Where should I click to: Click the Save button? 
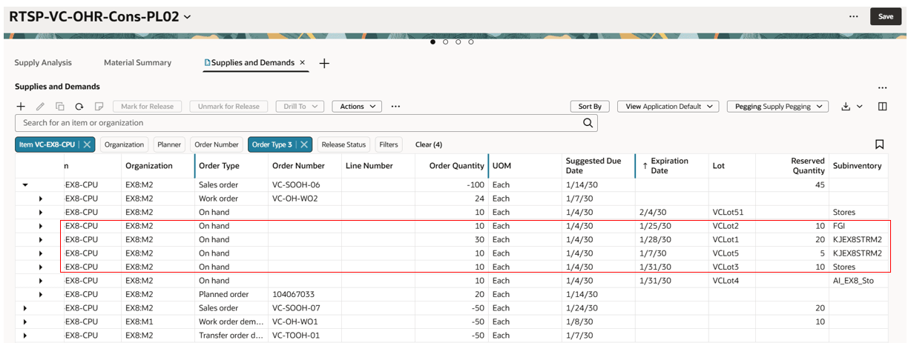(x=886, y=16)
